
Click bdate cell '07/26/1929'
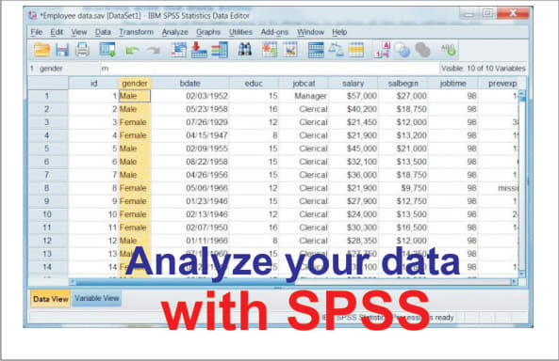(x=190, y=122)
